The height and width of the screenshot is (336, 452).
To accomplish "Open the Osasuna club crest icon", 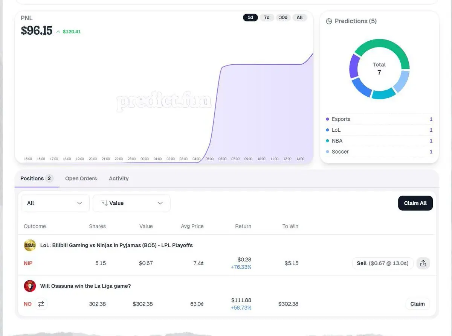I will tap(30, 286).
